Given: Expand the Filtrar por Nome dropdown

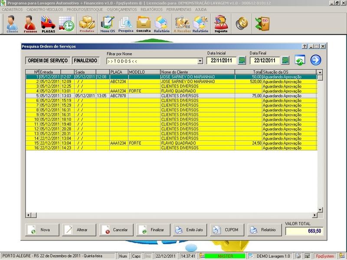Looking at the screenshot, I should pos(200,61).
